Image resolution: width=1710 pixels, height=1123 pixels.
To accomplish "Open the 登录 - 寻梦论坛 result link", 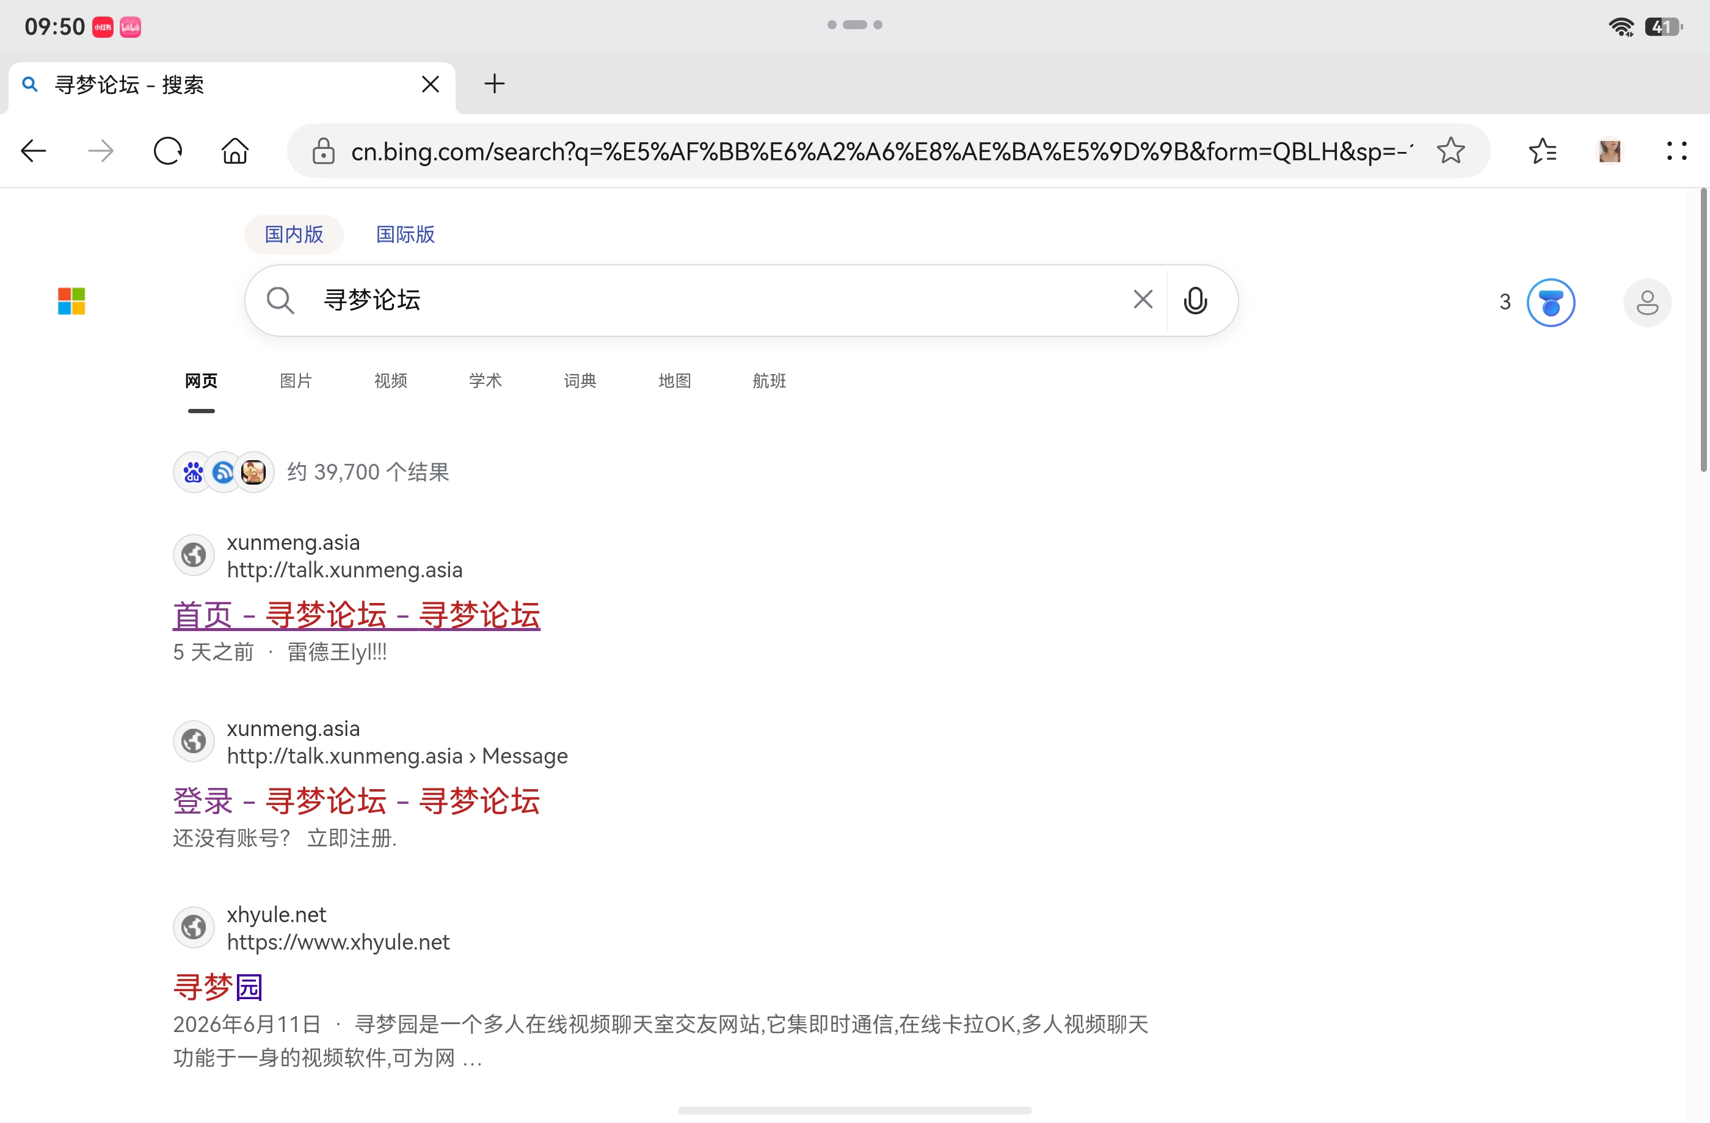I will pos(357,801).
